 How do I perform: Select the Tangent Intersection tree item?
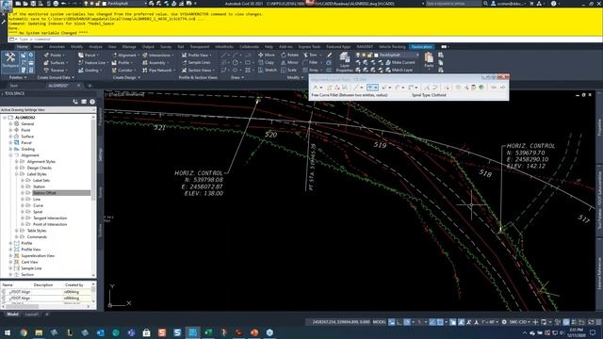coord(50,218)
